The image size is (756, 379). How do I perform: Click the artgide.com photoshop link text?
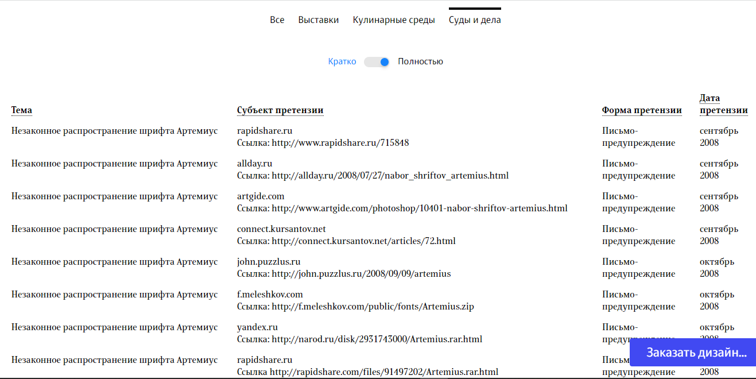[420, 208]
